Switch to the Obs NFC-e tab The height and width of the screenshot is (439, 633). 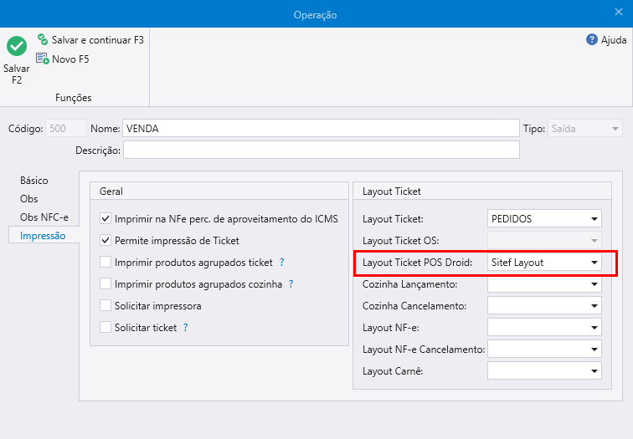click(44, 217)
